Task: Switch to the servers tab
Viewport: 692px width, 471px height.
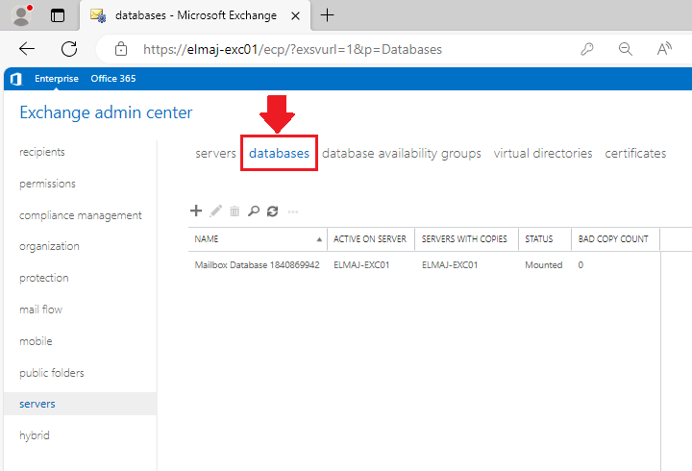Action: click(215, 153)
